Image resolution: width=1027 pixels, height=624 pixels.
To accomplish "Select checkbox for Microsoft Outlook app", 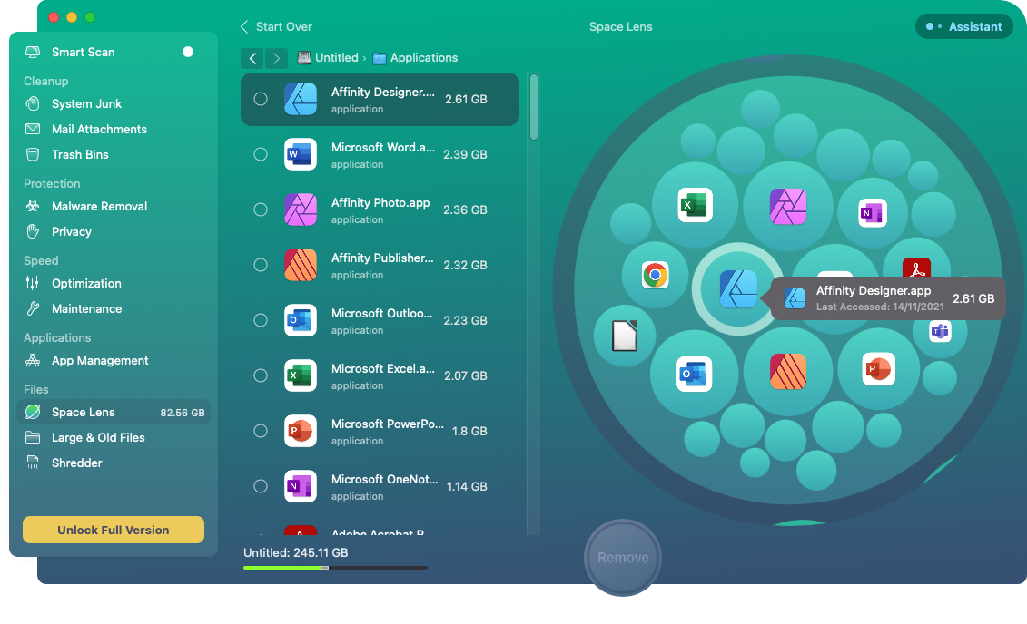I will (261, 320).
